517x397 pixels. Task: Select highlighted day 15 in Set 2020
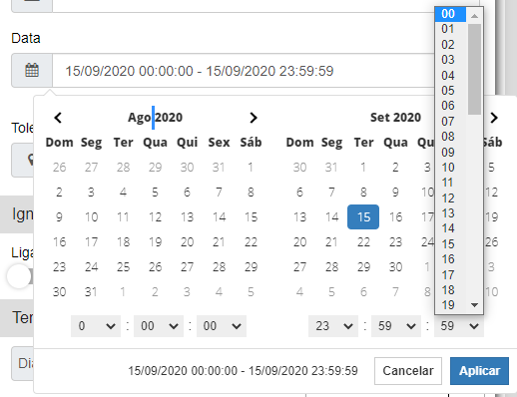pyautogui.click(x=363, y=216)
